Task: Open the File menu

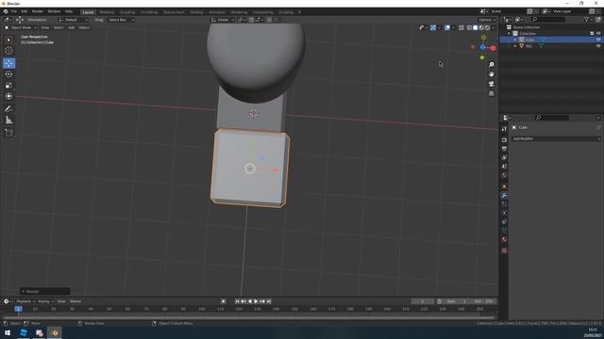Action: pyautogui.click(x=14, y=11)
